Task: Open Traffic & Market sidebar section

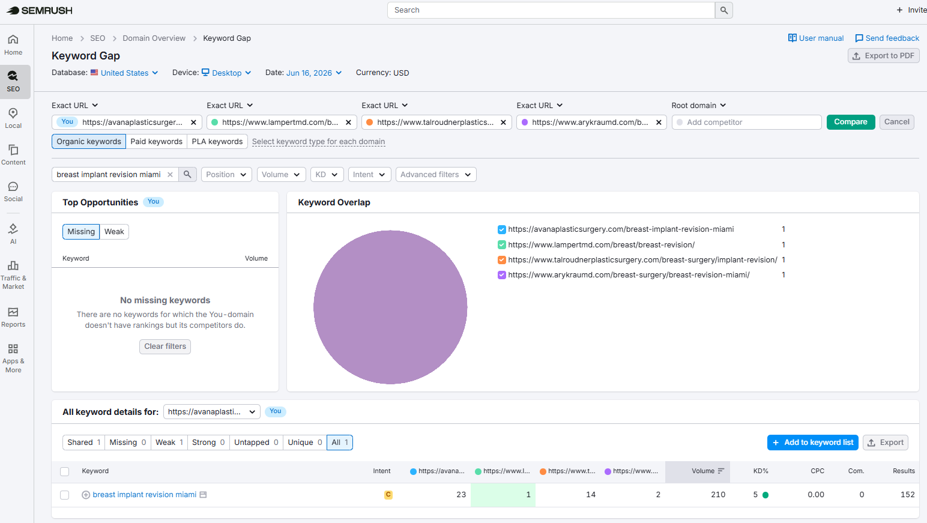Action: (x=13, y=274)
